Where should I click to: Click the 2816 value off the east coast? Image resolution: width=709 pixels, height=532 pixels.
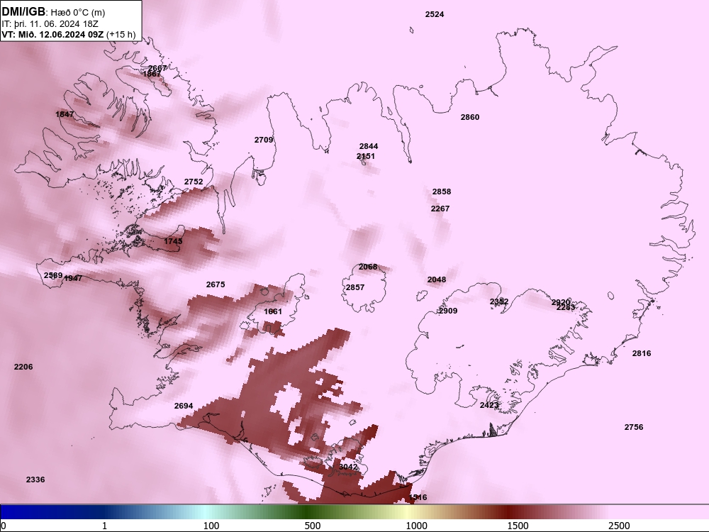coord(641,353)
